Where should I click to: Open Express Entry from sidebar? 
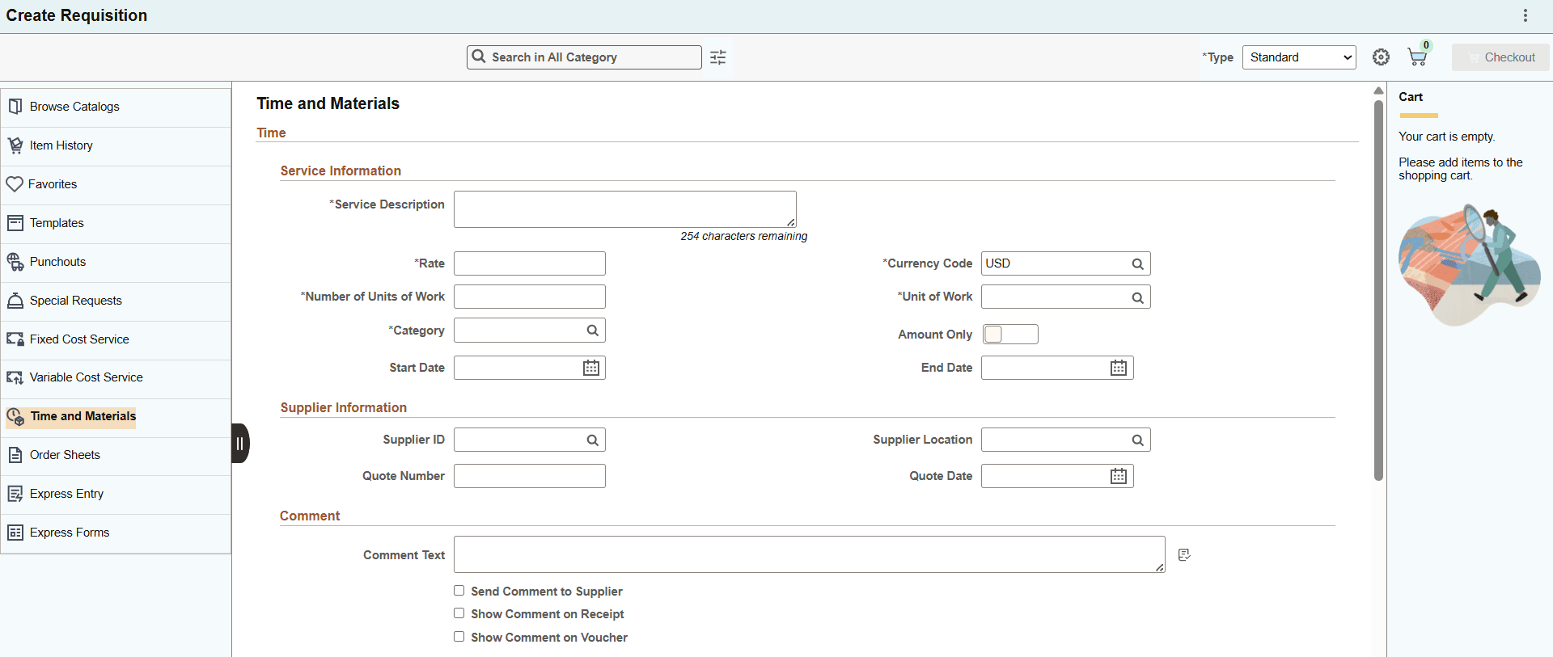[116, 494]
